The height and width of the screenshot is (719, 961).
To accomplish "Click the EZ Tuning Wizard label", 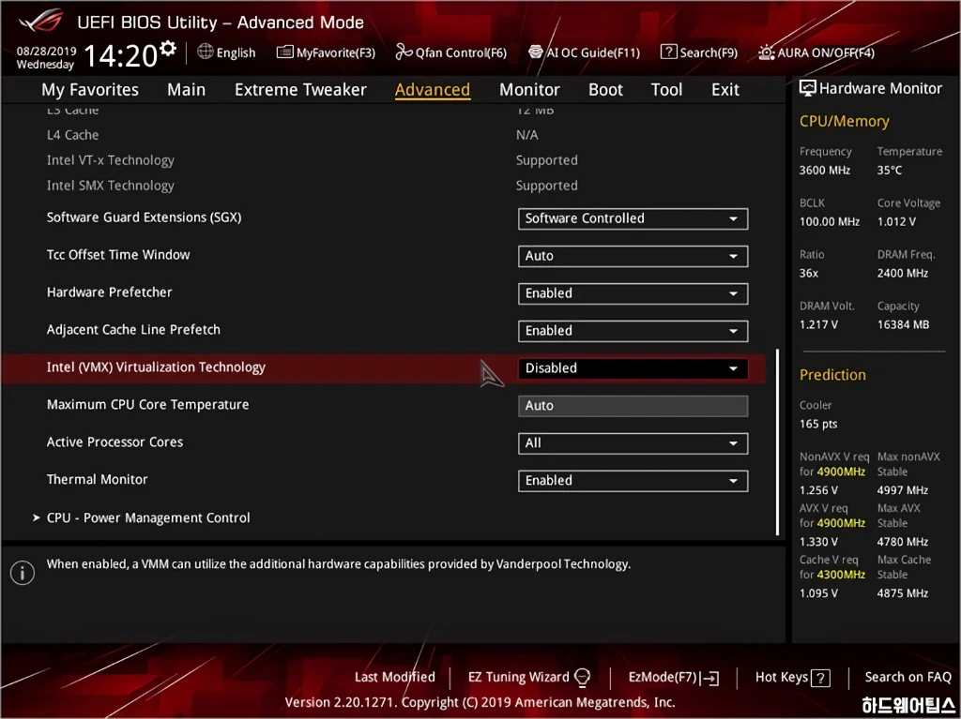I will 518,677.
